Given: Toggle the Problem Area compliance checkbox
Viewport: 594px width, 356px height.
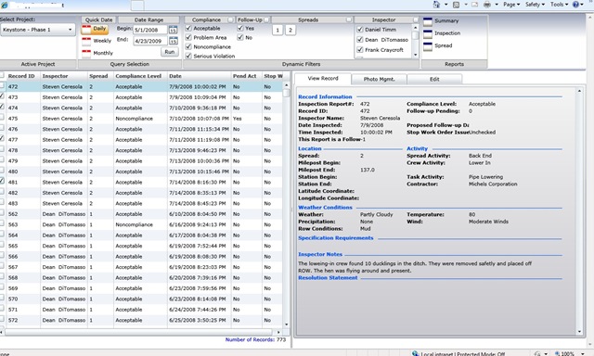Looking at the screenshot, I should tap(188, 37).
